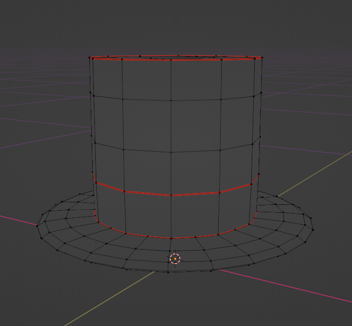Screen dimensions: 352x326
Task: Click the 3D cursor on the hat brim
Action: pyautogui.click(x=175, y=259)
